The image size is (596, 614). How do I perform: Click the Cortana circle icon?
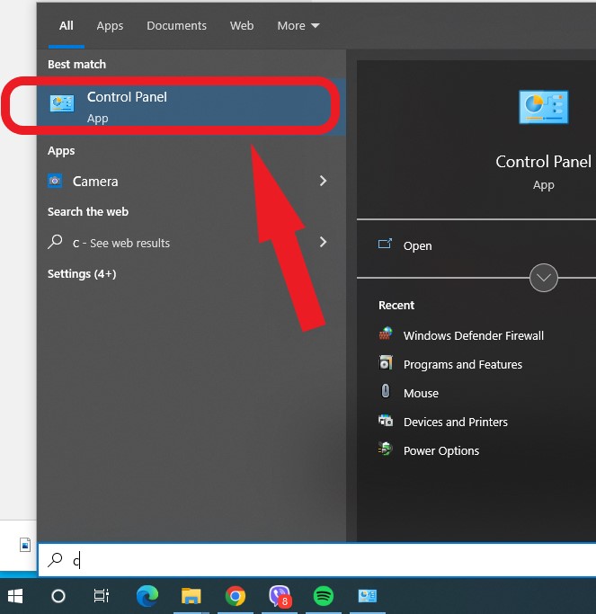(x=58, y=595)
